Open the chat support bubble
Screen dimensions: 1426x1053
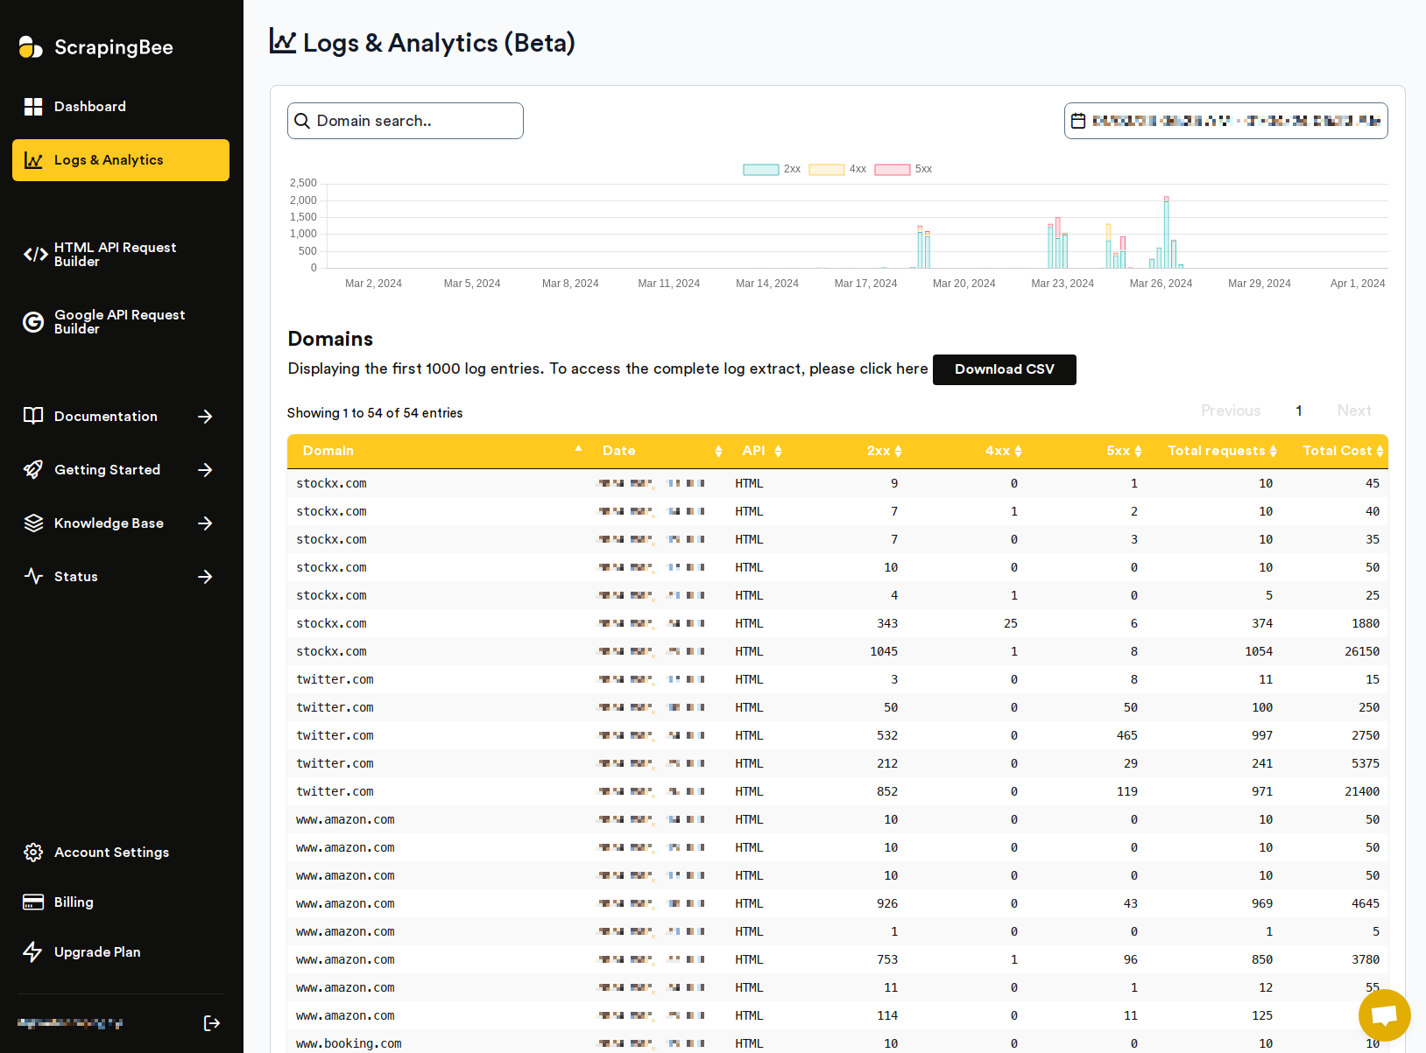pos(1384,1015)
